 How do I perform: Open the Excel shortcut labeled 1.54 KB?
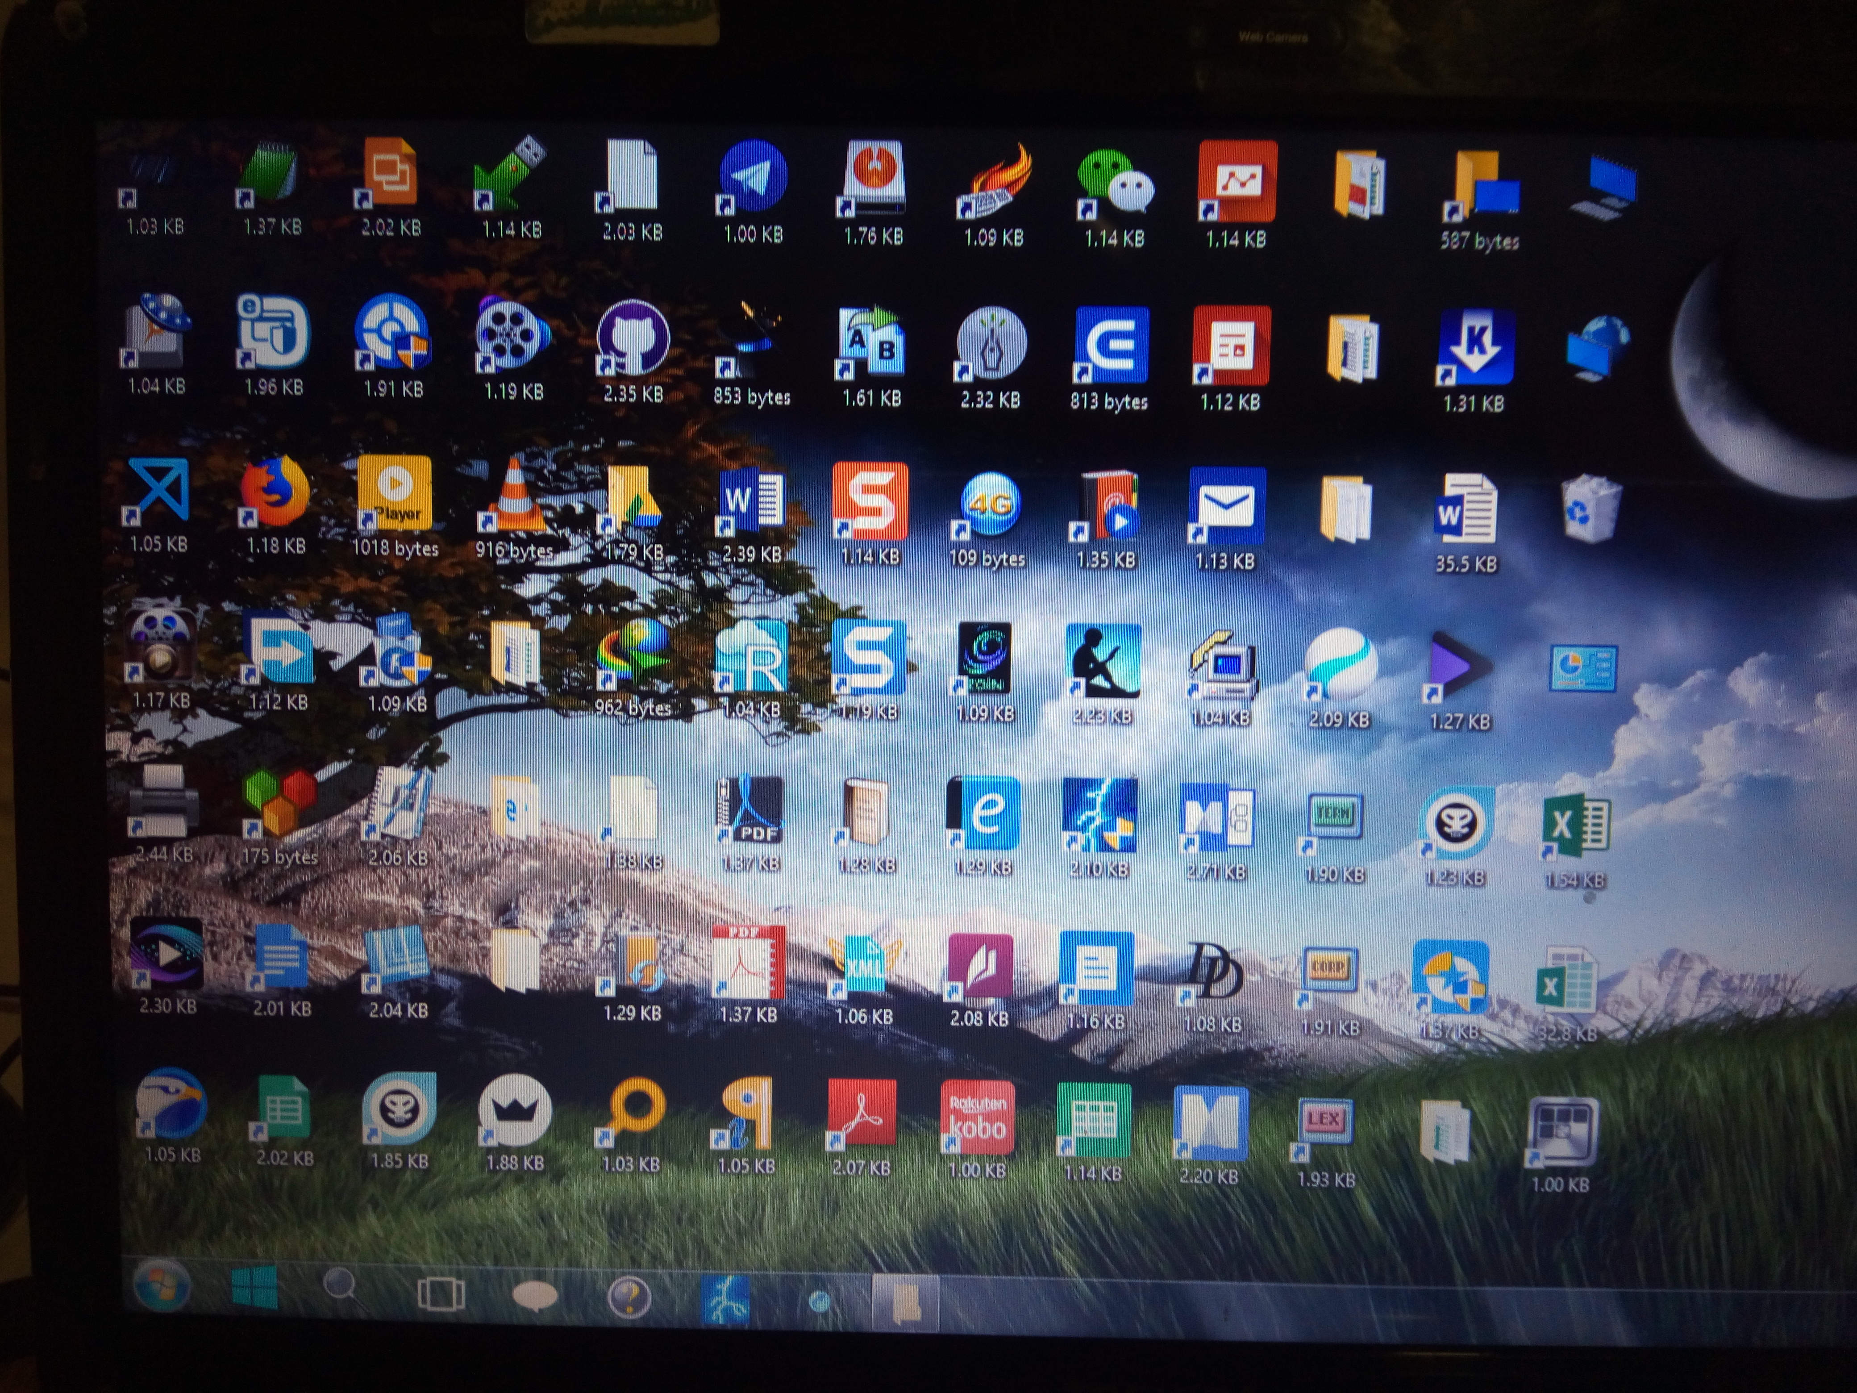(1576, 826)
